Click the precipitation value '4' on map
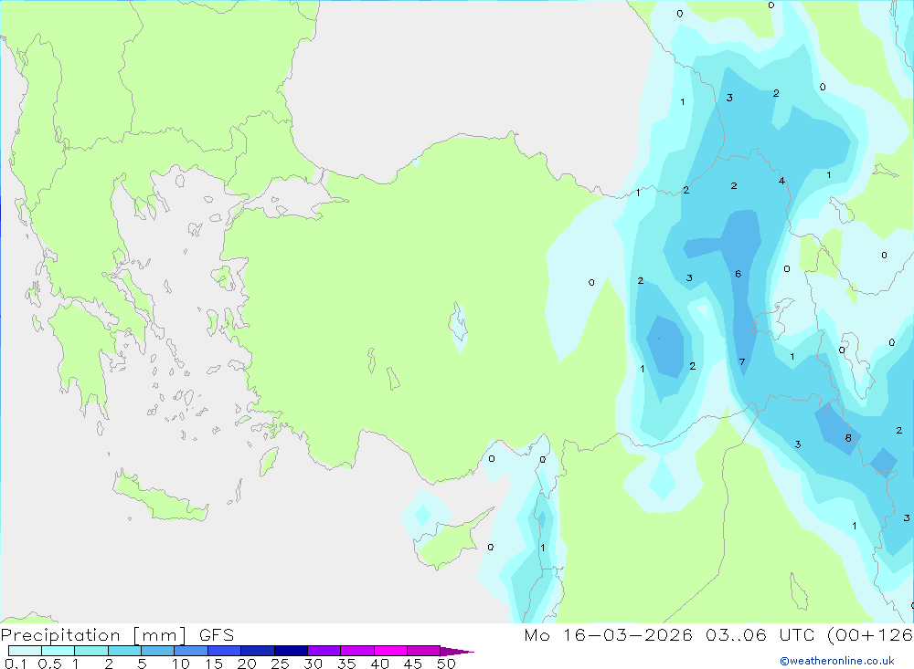Screen dimensions: 914x669 pos(781,181)
